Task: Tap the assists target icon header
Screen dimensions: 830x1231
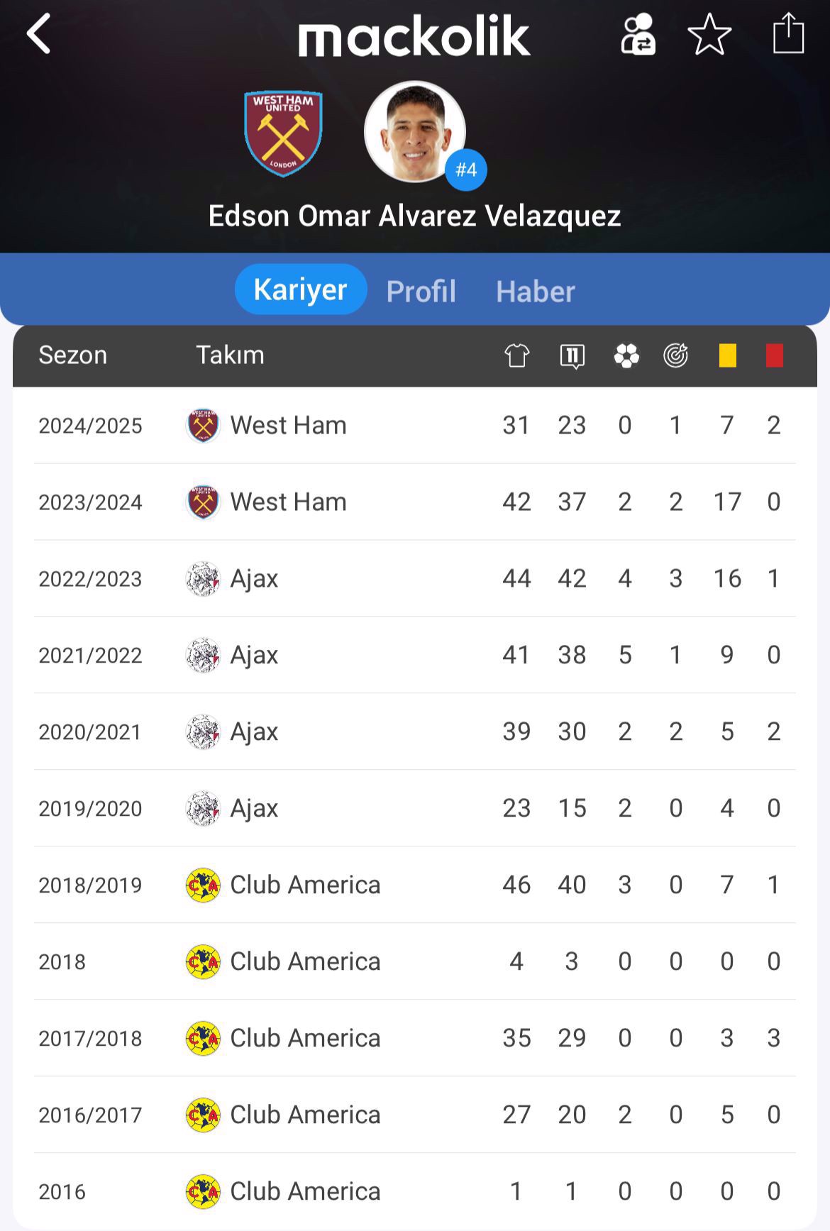Action: tap(676, 355)
